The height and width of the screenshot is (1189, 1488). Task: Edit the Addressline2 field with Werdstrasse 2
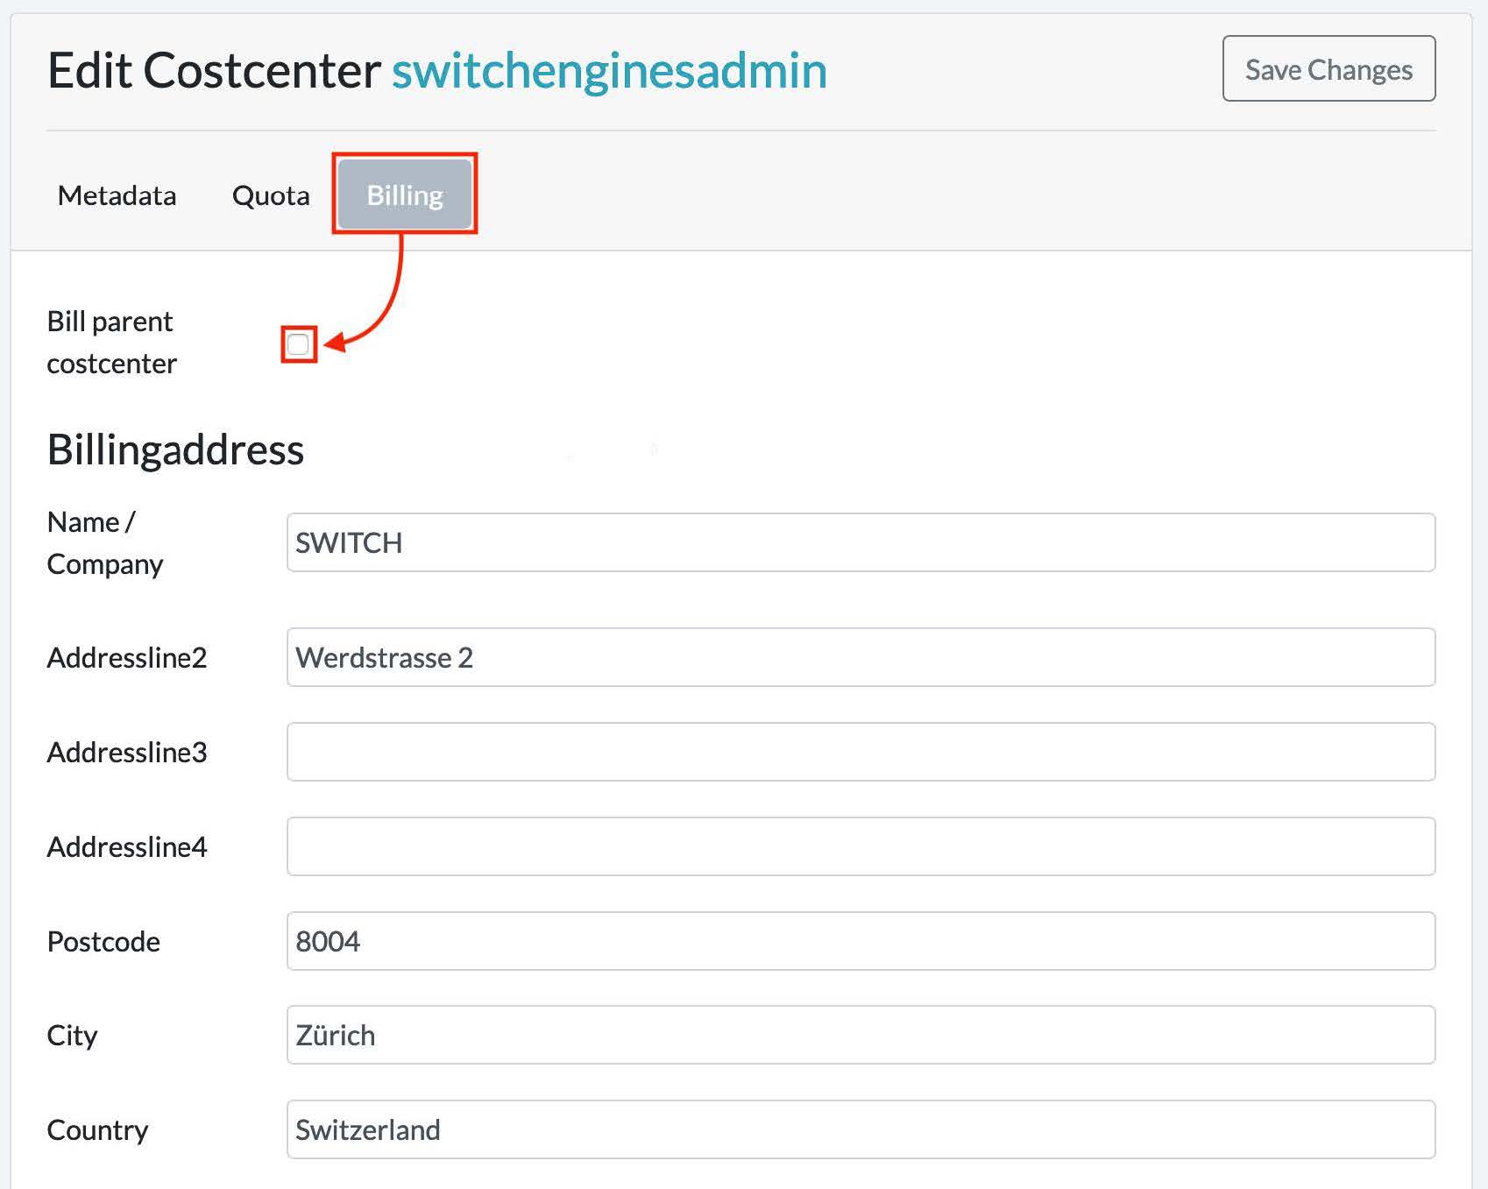coord(861,657)
